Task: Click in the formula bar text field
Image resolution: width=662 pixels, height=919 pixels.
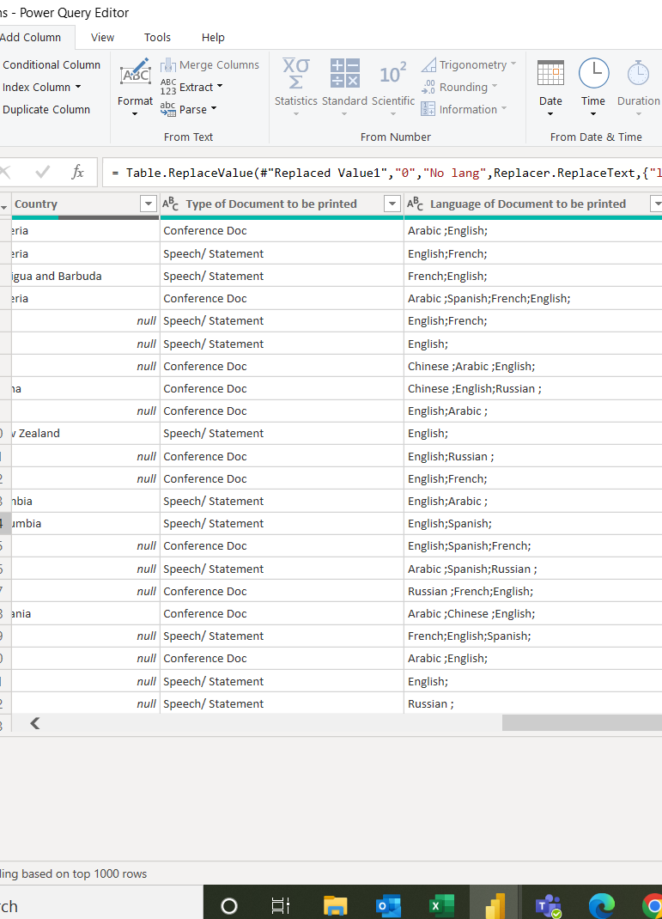Action: 382,173
